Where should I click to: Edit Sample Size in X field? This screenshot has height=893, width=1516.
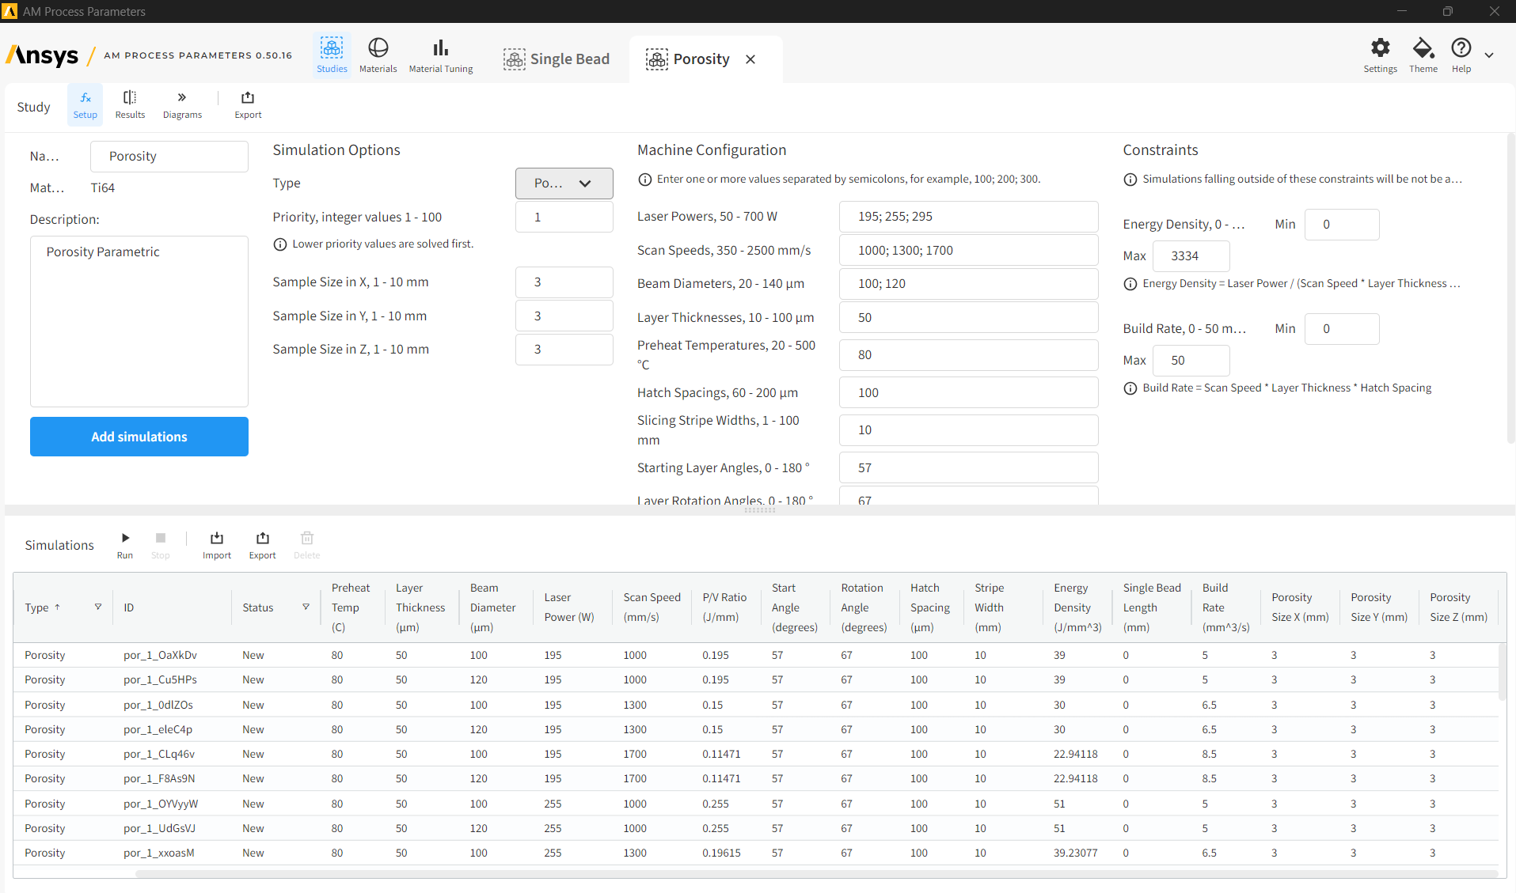coord(564,282)
